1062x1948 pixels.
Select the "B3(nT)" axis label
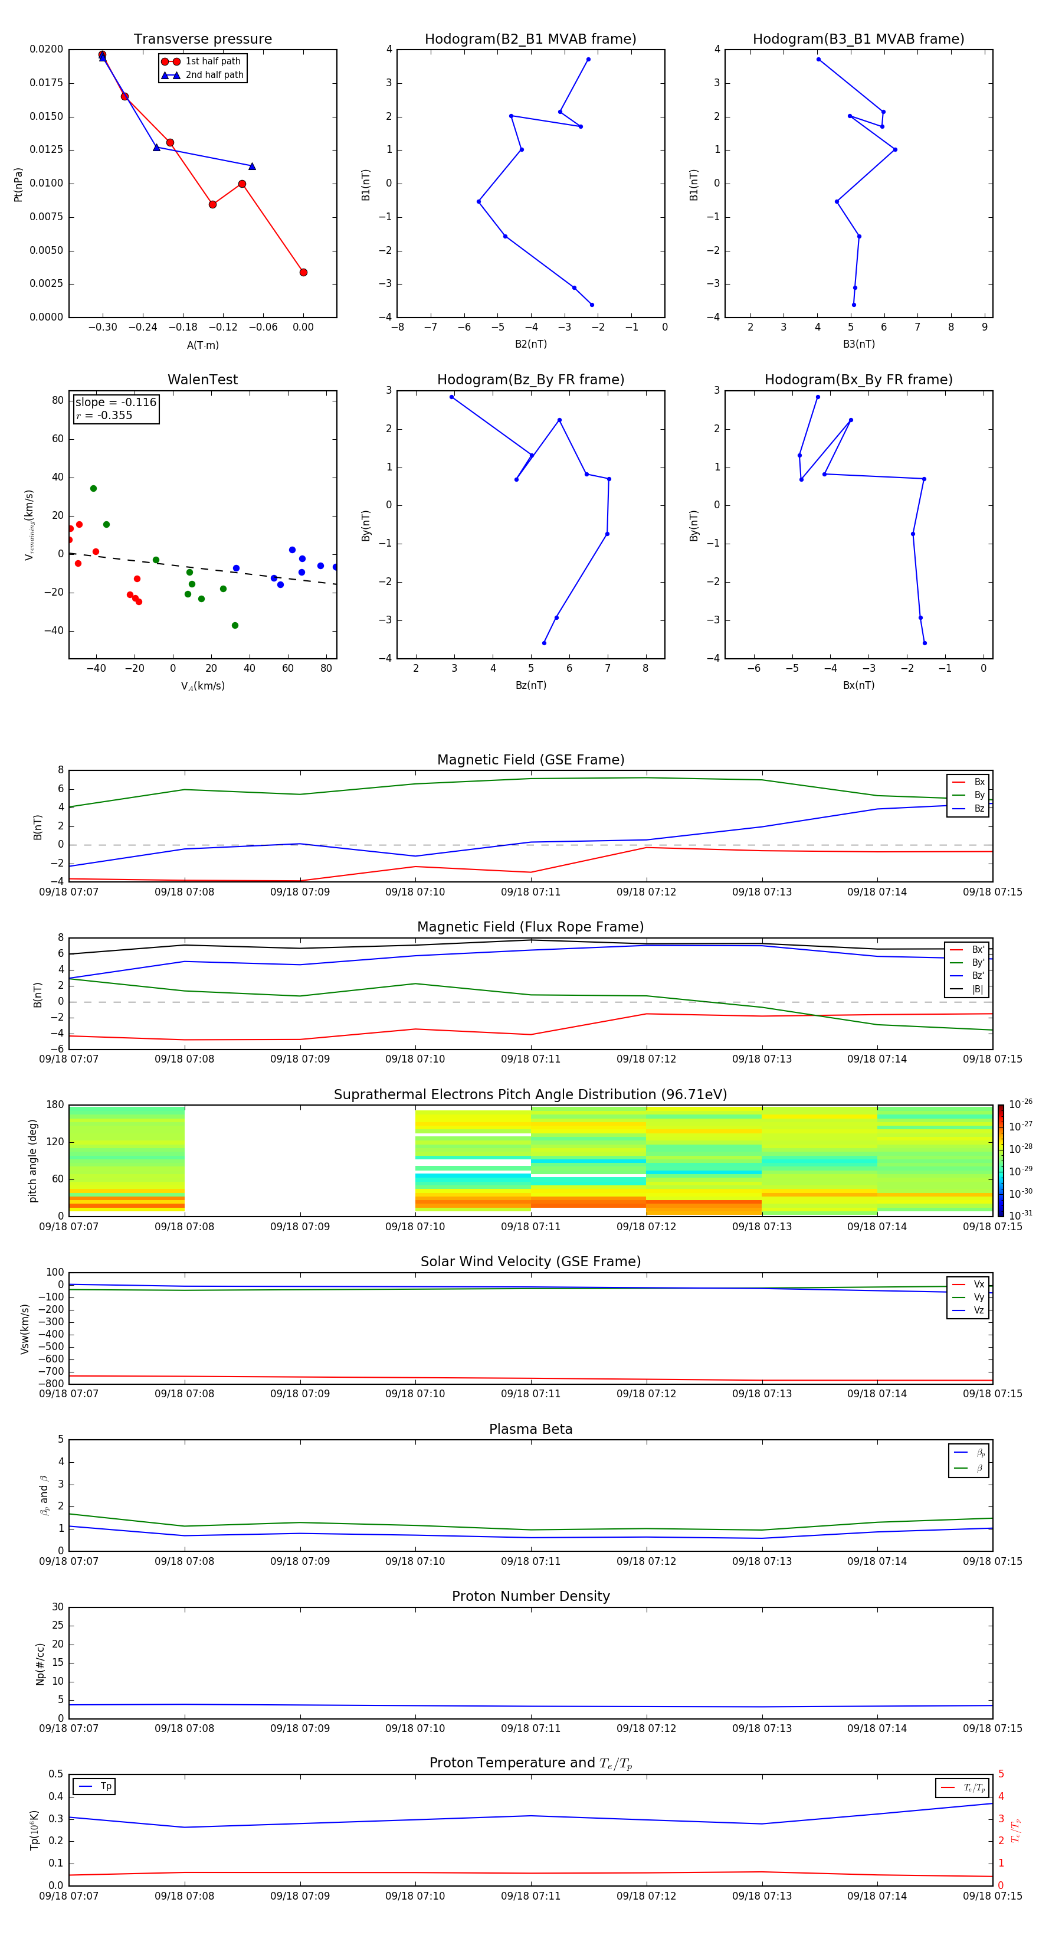click(x=858, y=344)
